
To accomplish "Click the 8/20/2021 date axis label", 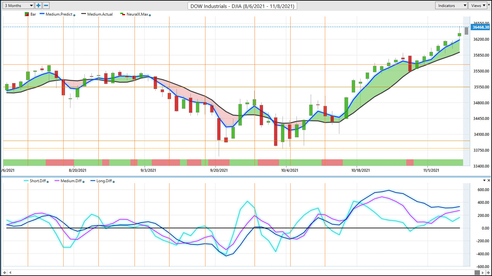I will point(78,170).
